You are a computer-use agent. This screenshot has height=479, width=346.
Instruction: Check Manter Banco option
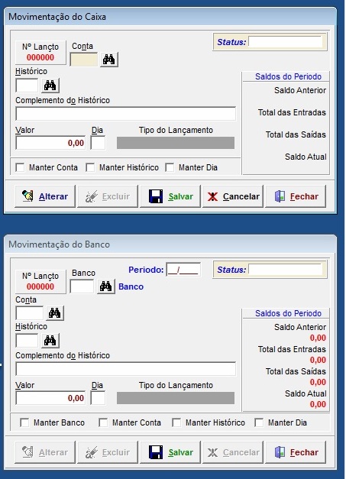click(24, 422)
